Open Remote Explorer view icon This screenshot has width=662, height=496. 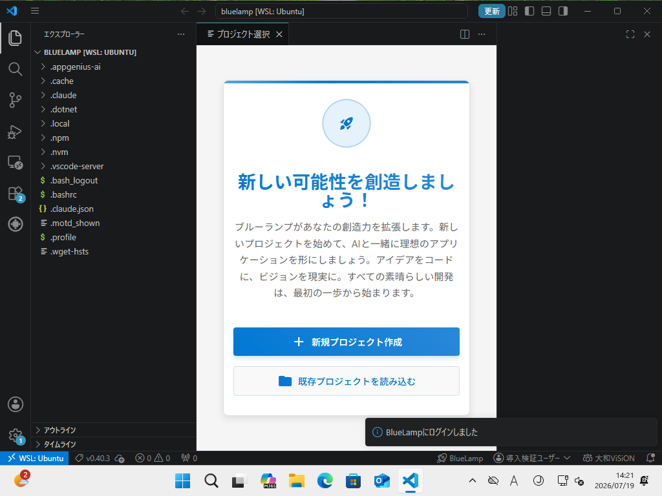(x=16, y=162)
